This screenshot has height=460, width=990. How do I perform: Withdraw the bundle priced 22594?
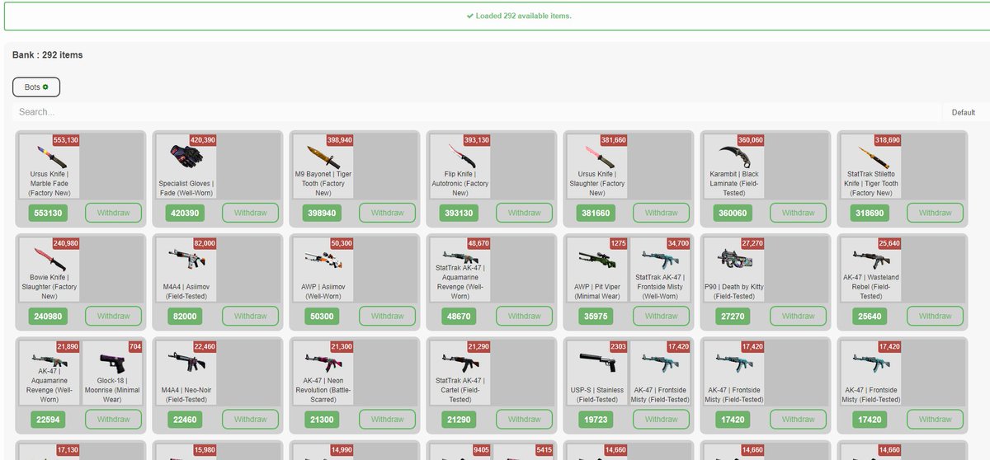tap(113, 420)
